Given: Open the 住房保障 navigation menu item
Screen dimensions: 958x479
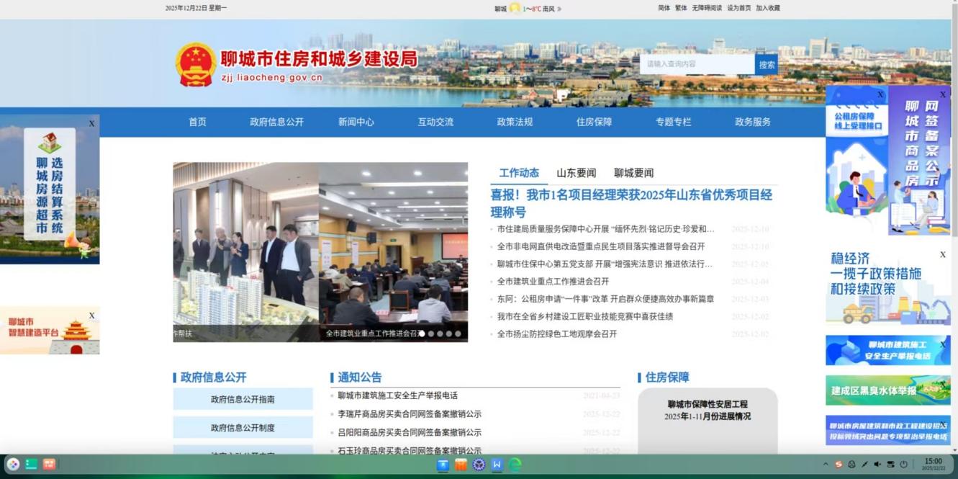Looking at the screenshot, I should [x=594, y=122].
